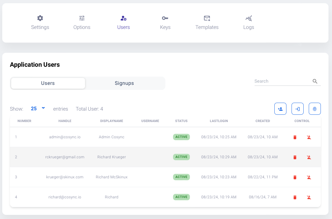Click created date 08/16/24, 7 AM

[263, 197]
